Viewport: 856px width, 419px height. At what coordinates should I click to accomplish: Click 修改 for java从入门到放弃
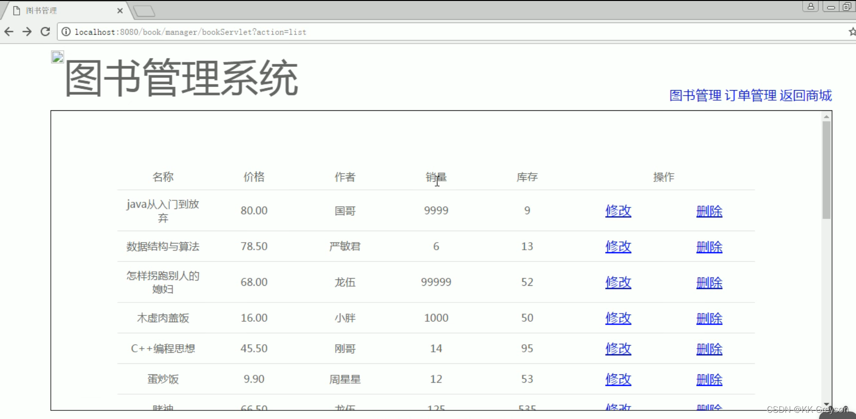pyautogui.click(x=618, y=211)
